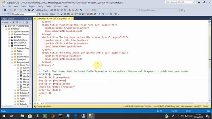This screenshot has width=212, height=119.
Task: Open the Tools menu
Action: coord(48,6)
